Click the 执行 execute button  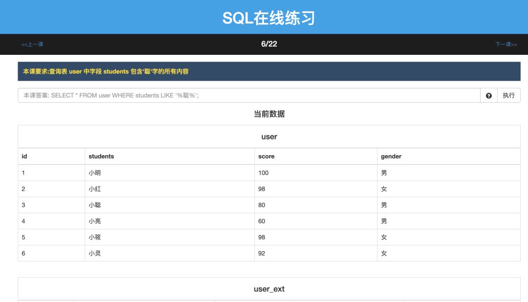508,95
